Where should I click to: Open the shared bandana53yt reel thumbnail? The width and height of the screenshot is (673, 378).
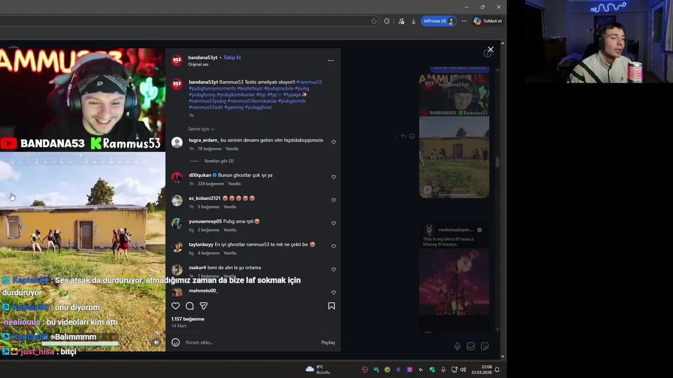click(x=454, y=135)
